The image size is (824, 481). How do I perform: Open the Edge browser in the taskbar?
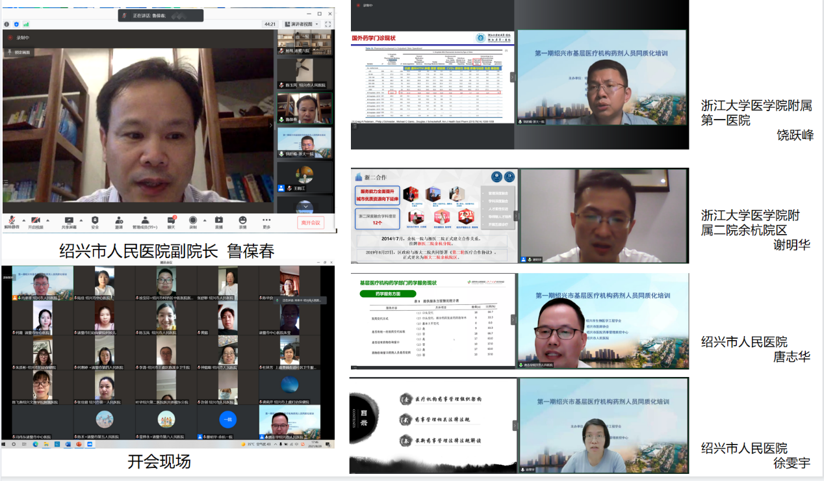pos(35,444)
